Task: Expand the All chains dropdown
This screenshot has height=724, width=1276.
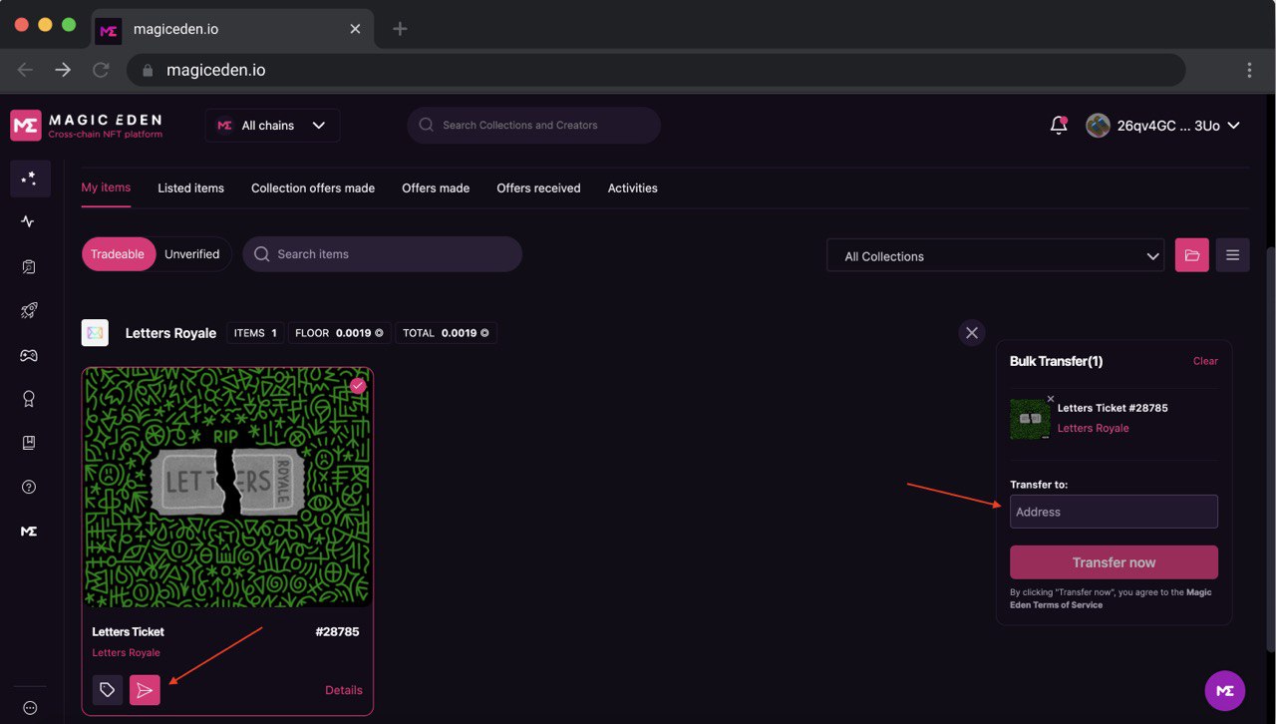Action: point(272,126)
